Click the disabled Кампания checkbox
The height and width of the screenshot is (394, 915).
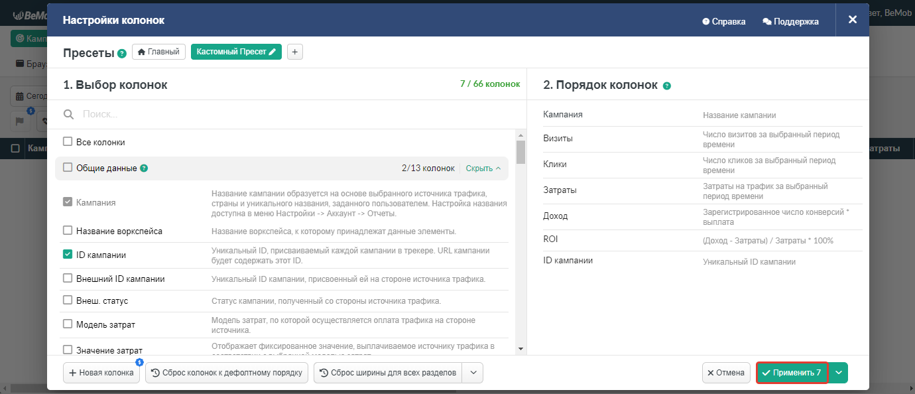tap(68, 202)
